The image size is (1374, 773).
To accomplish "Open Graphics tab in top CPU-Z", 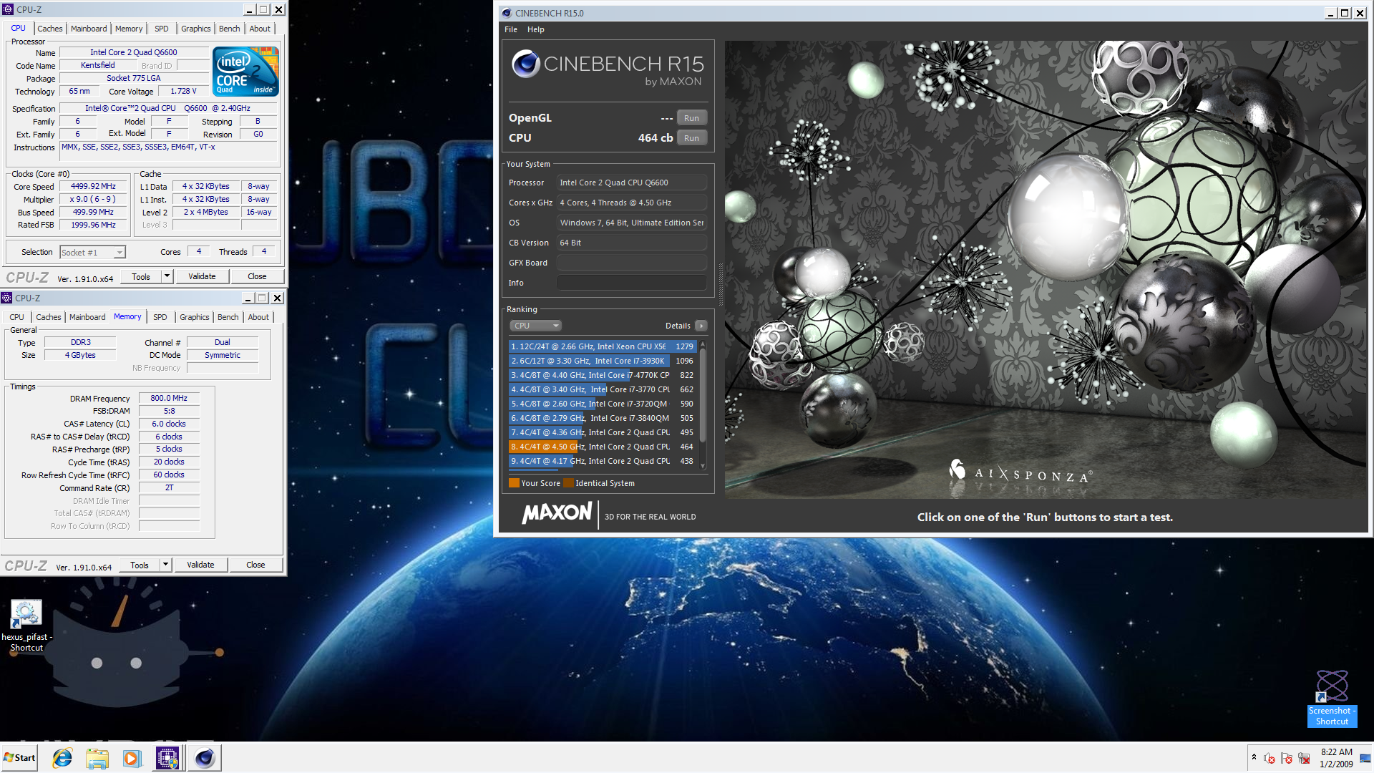I will click(195, 29).
